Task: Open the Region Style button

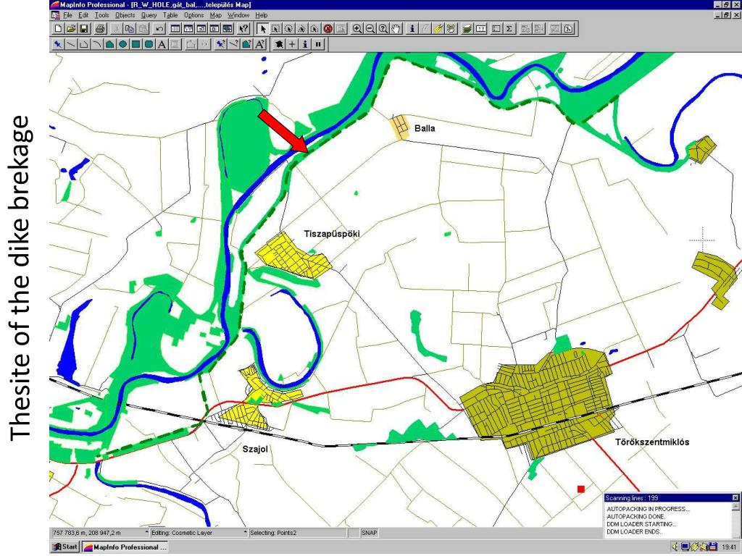Action: [x=246, y=44]
